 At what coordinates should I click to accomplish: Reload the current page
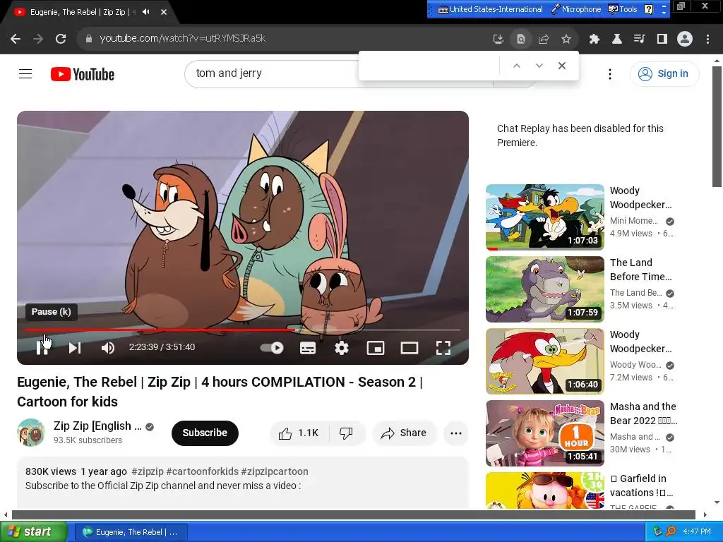click(x=61, y=39)
